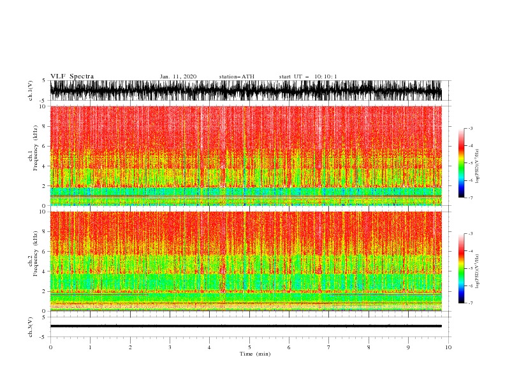Click the "6" kHz tick of ch.2 spectrogram
This screenshot has width=505, height=390.
pyautogui.click(x=45, y=252)
